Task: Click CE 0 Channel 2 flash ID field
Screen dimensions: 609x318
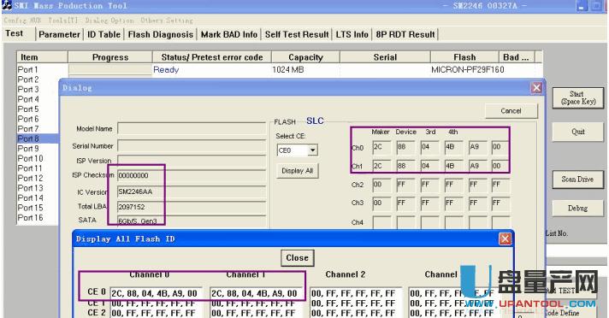Action: (x=356, y=293)
